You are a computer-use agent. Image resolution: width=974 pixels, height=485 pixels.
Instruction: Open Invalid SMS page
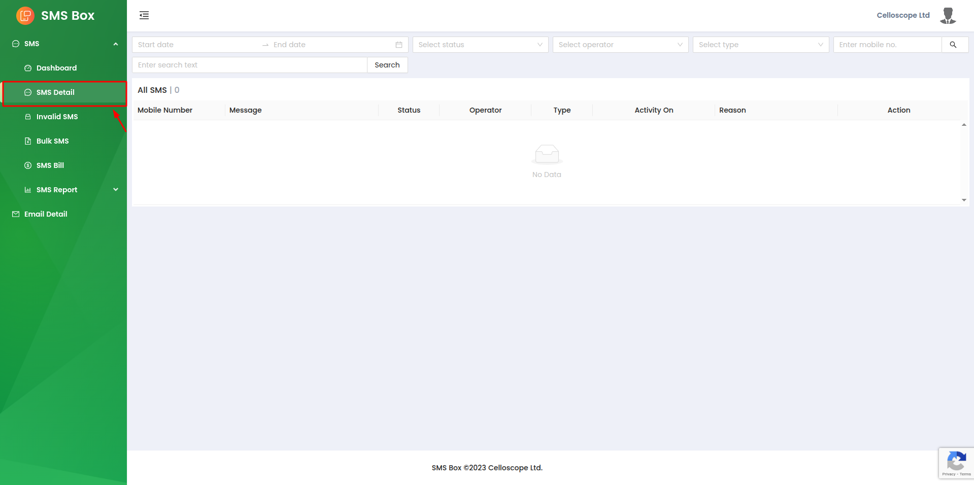(x=57, y=117)
